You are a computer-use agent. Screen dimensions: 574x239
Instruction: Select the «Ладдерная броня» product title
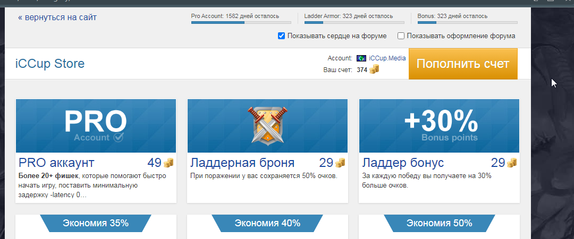[x=242, y=163]
